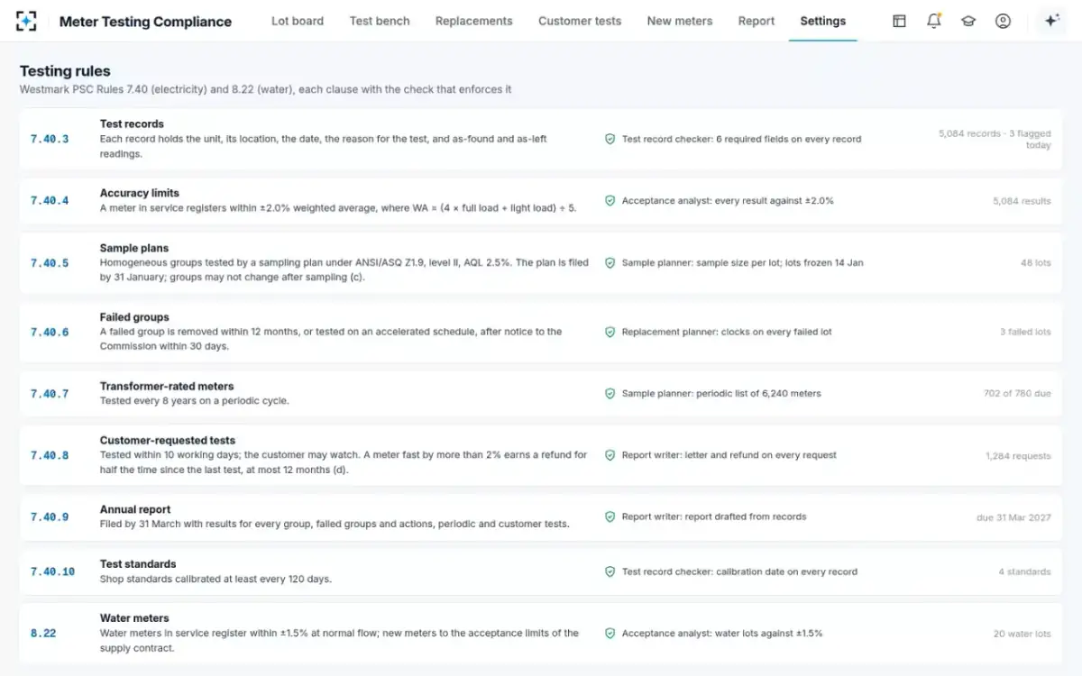Screen dimensions: 1082x676
Task: Click the '20 water lots' count
Action: pos(1022,634)
